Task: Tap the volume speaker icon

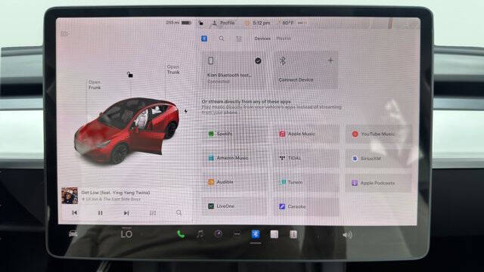Action: [346, 235]
